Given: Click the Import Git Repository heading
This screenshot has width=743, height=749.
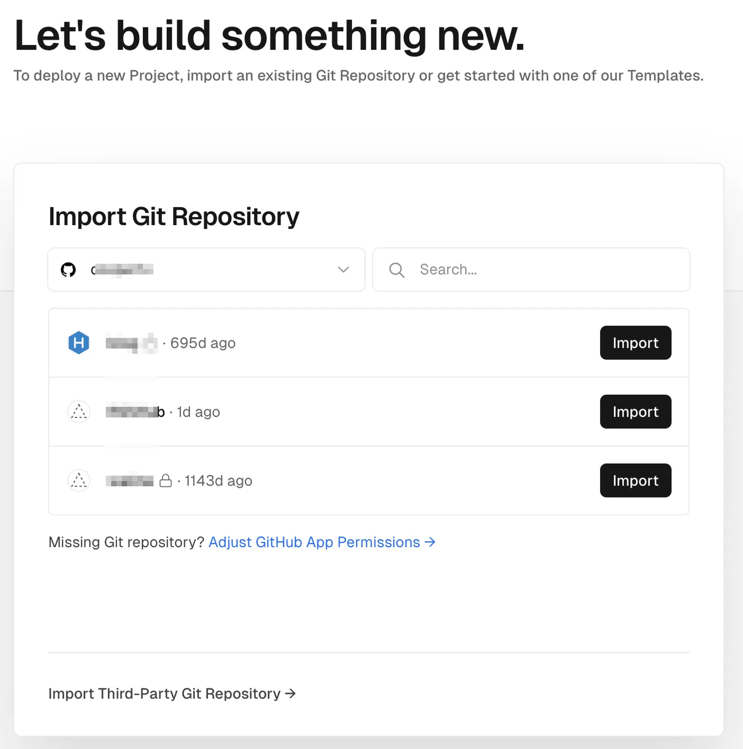Looking at the screenshot, I should (x=174, y=217).
